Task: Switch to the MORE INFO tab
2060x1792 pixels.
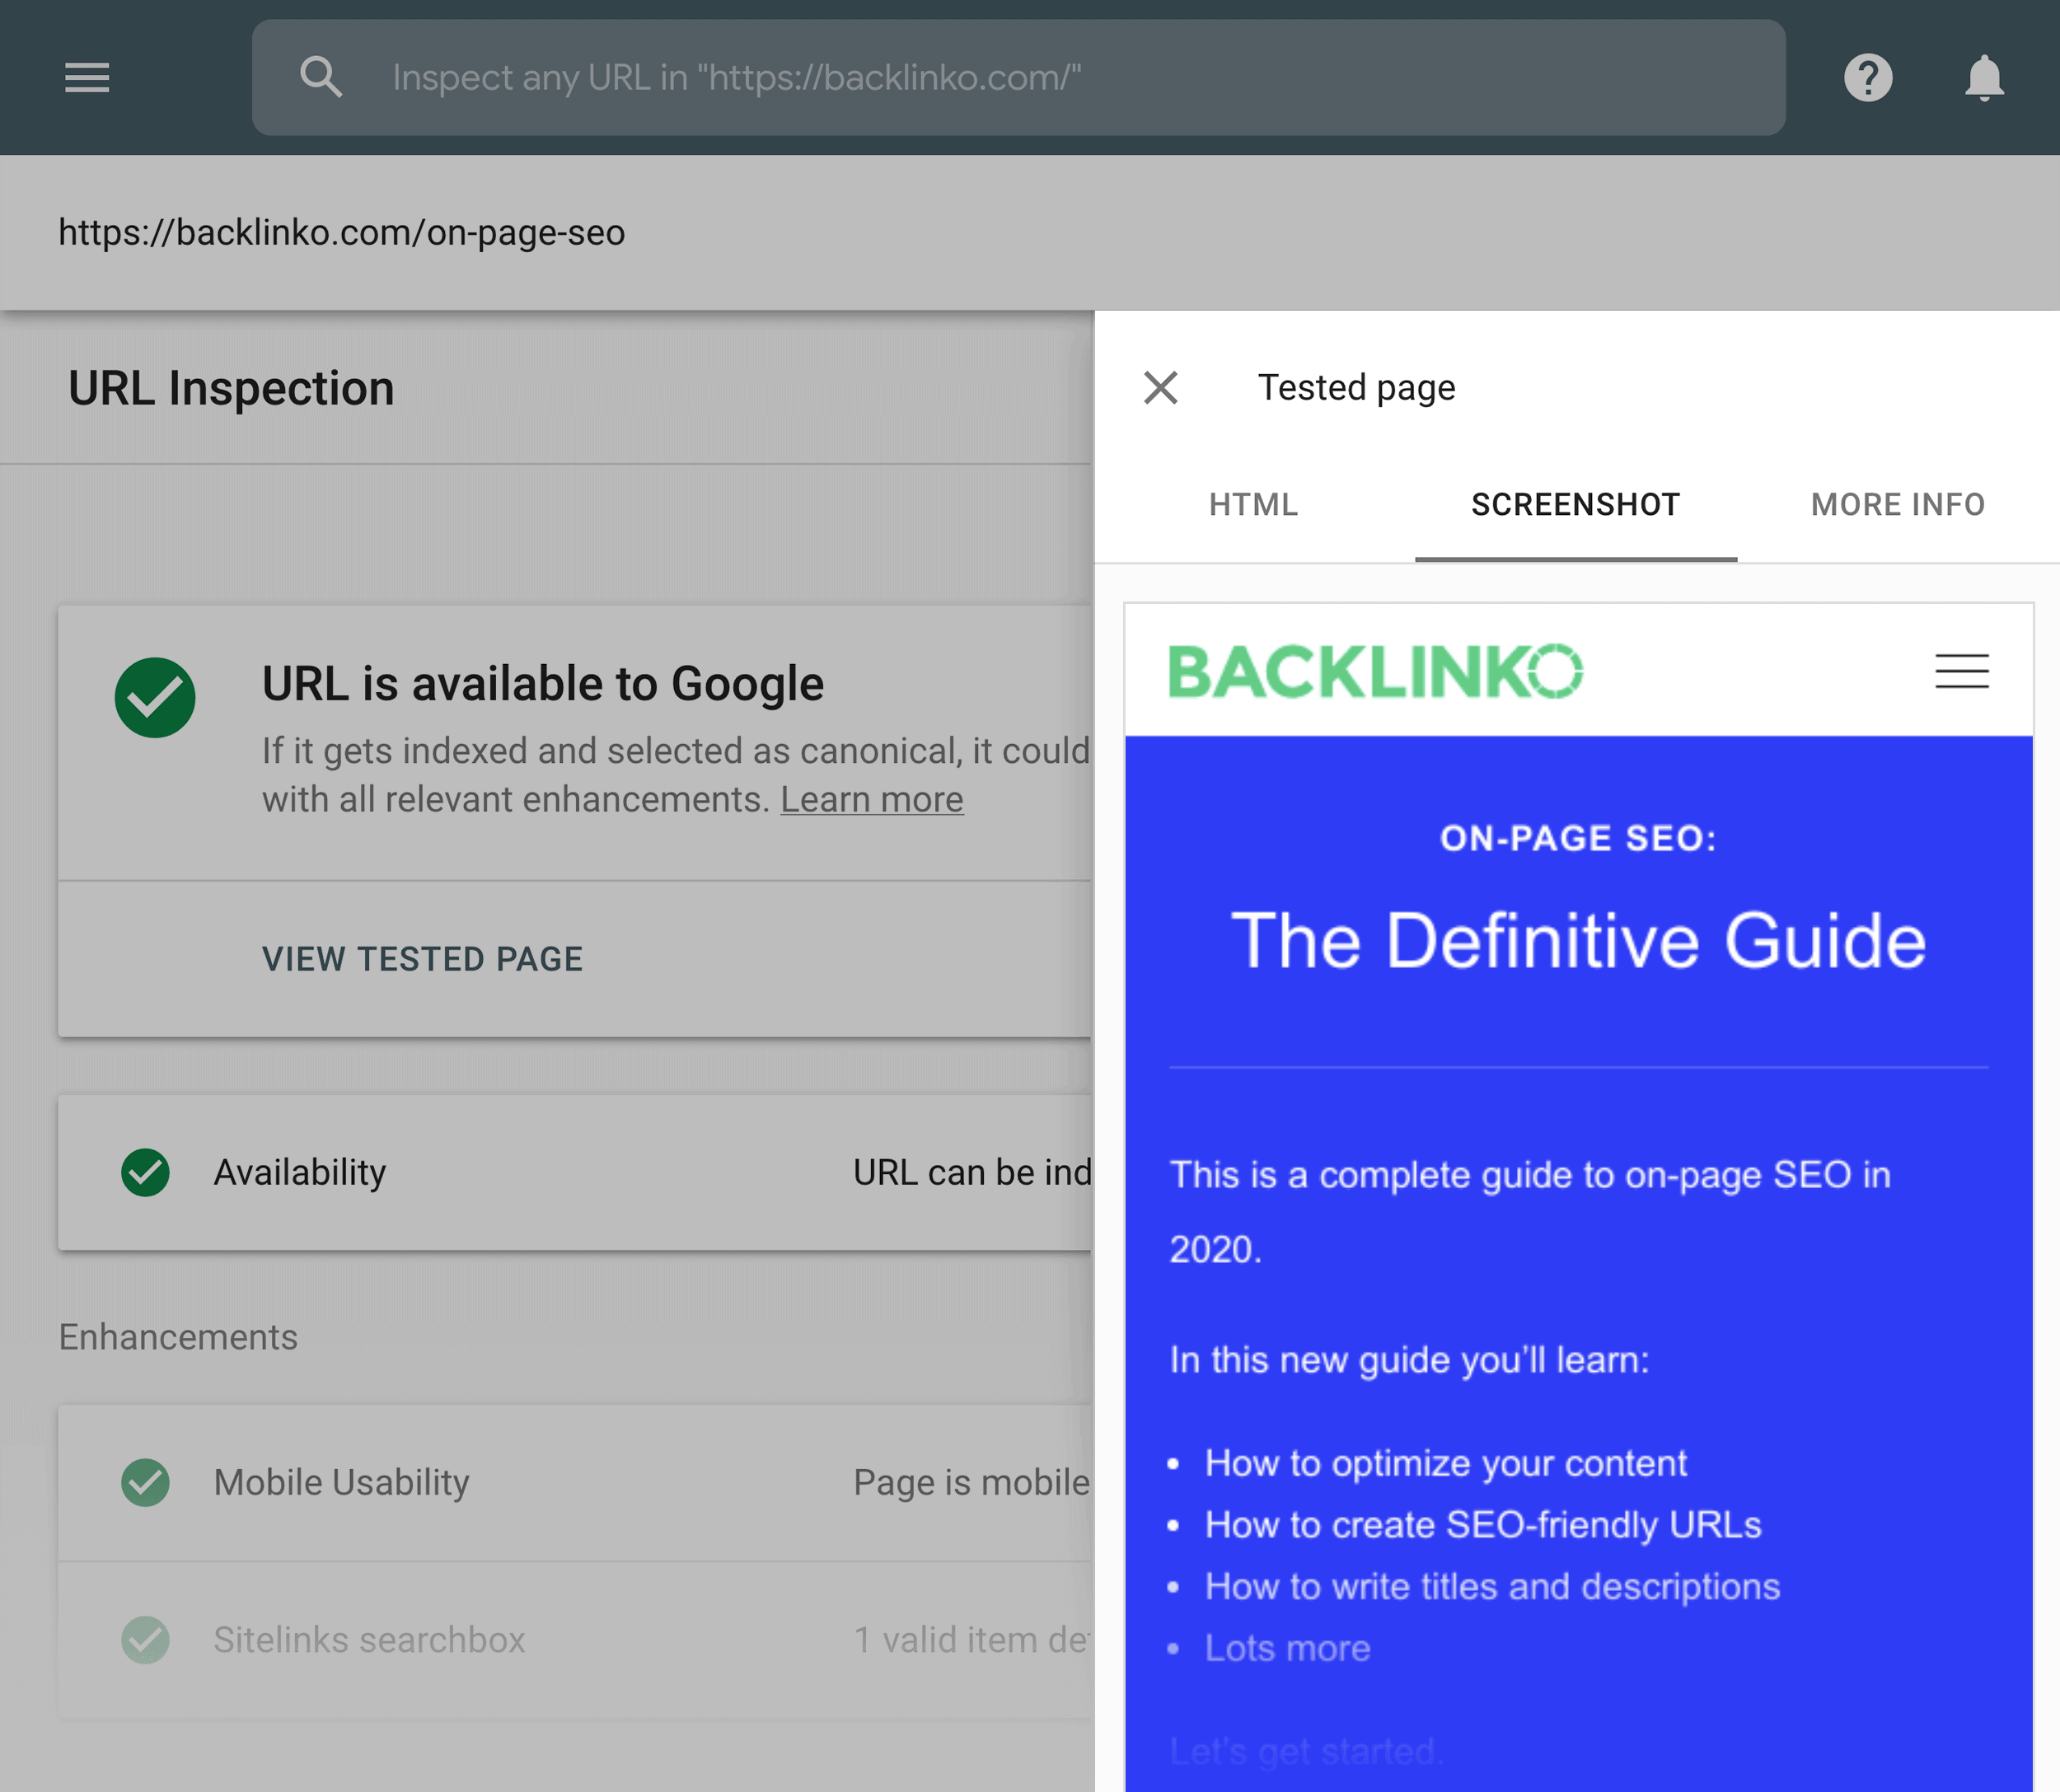Action: coord(1897,503)
